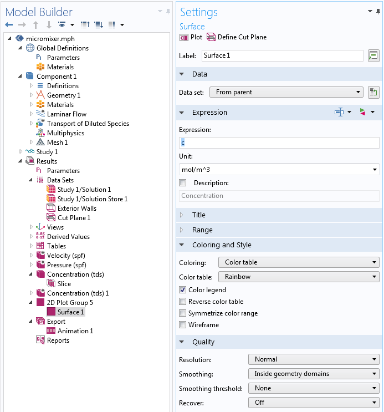This screenshot has width=384, height=412.
Task: Open the Coloring dropdown
Action: click(x=299, y=262)
